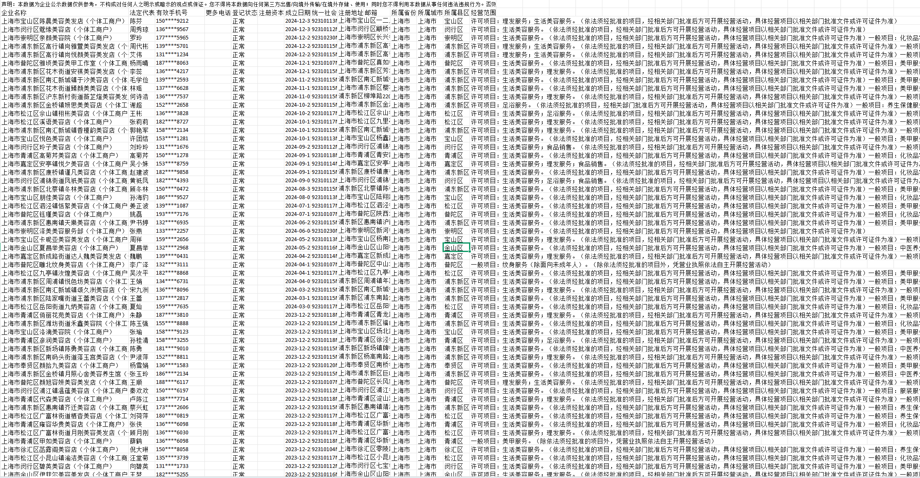This screenshot has height=478, width=920.
Task: Click phone number cell 139****5701
Action: [x=172, y=46]
